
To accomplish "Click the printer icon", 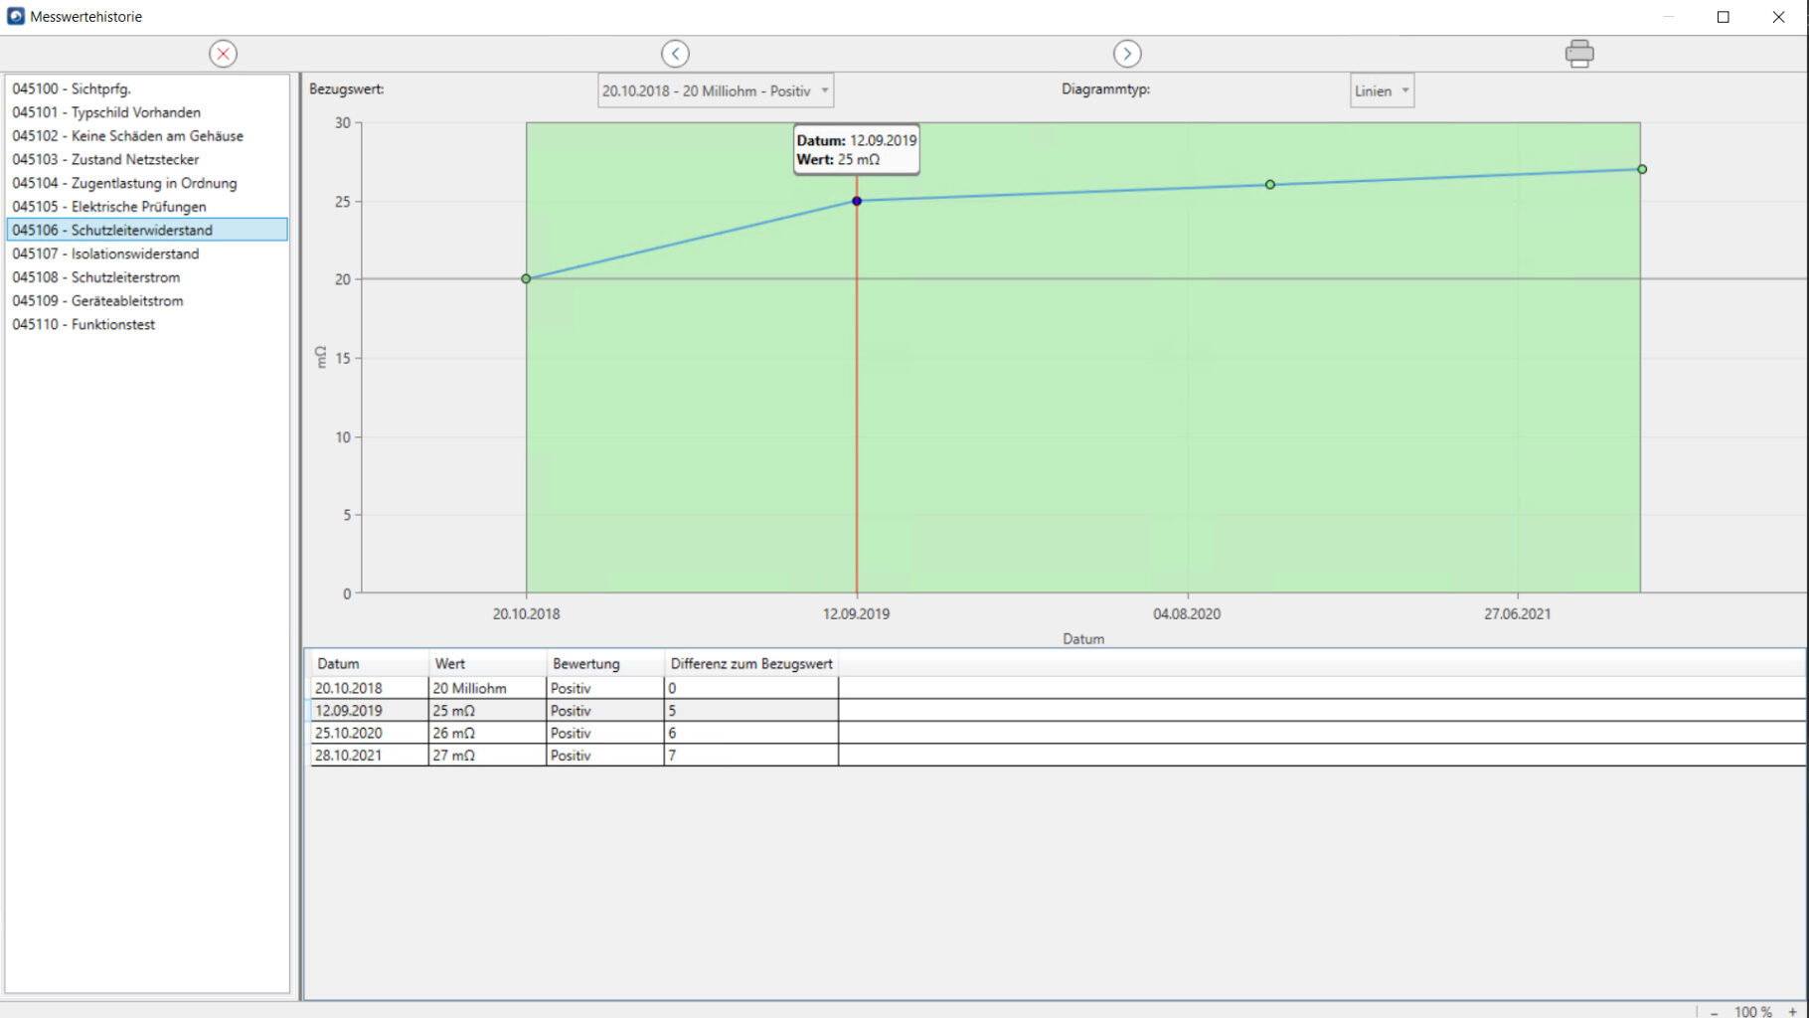I will (1578, 54).
